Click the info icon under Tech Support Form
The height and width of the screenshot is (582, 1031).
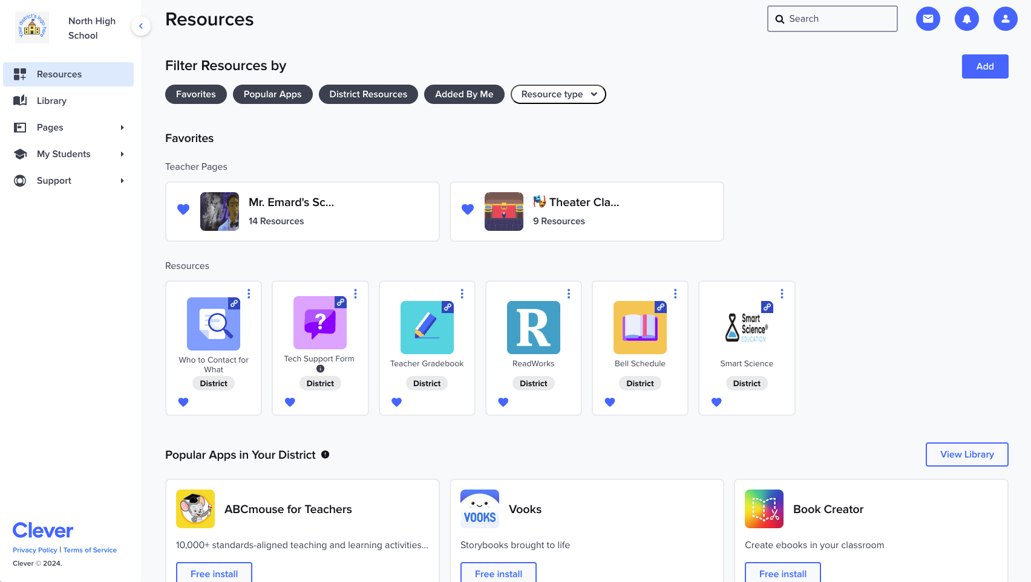(320, 369)
